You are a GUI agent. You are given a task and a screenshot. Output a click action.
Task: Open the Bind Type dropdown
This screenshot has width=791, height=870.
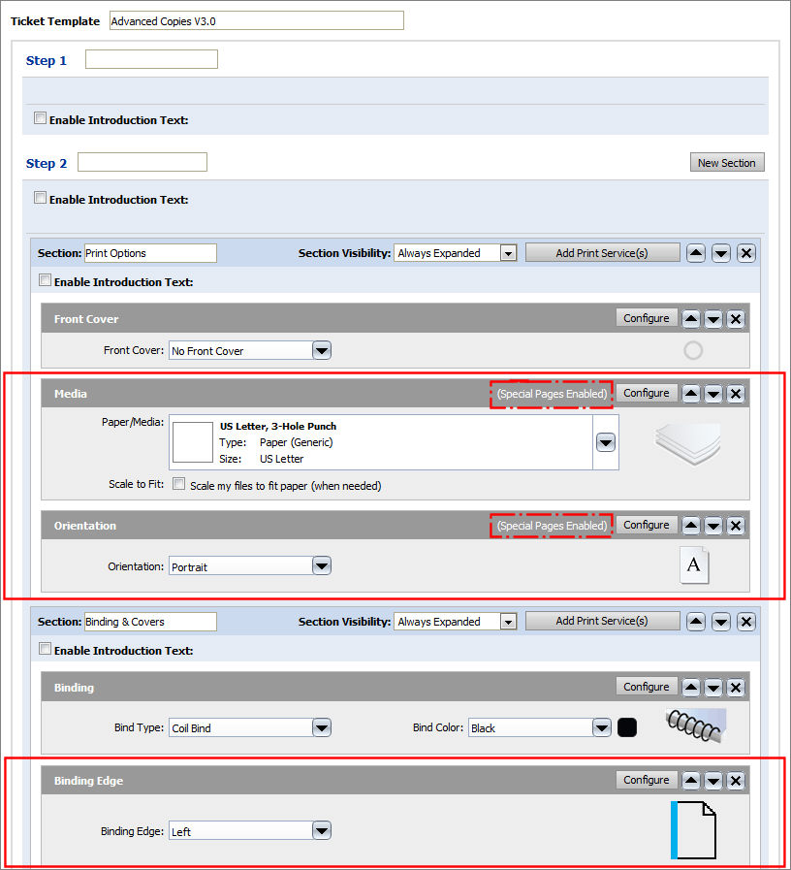pyautogui.click(x=322, y=728)
